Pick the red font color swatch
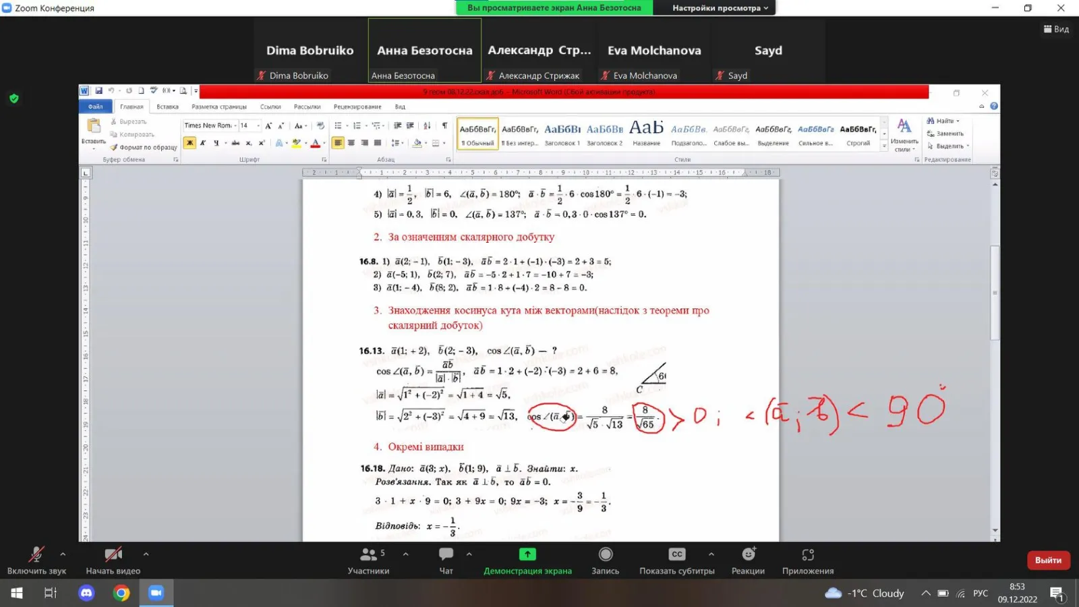Screen dimensions: 1079x607 315,144
